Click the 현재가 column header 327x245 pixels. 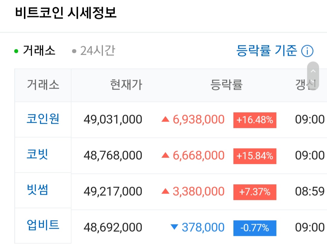(x=126, y=85)
